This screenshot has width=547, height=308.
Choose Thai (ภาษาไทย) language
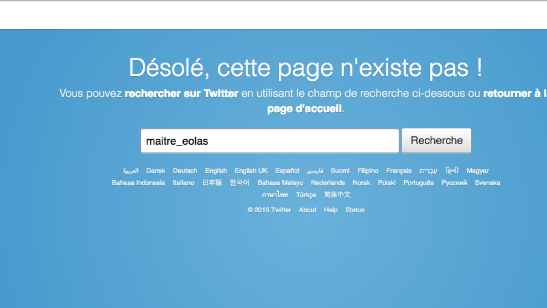275,195
